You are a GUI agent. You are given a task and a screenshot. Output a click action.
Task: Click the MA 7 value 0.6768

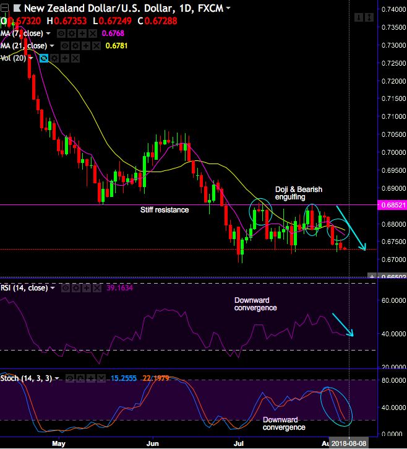(113, 33)
